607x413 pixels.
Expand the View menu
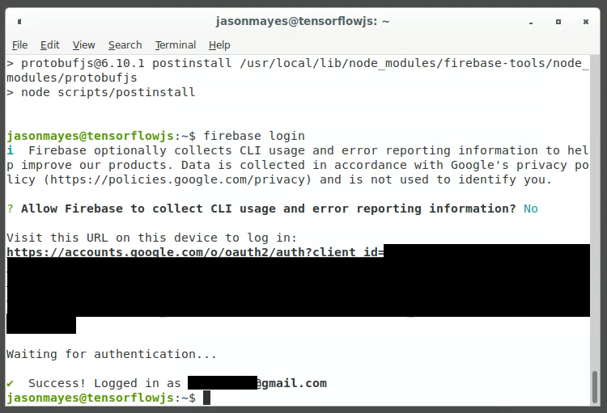[83, 45]
